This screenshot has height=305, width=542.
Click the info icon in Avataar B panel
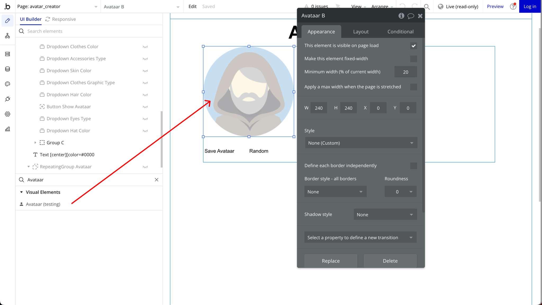tap(401, 16)
